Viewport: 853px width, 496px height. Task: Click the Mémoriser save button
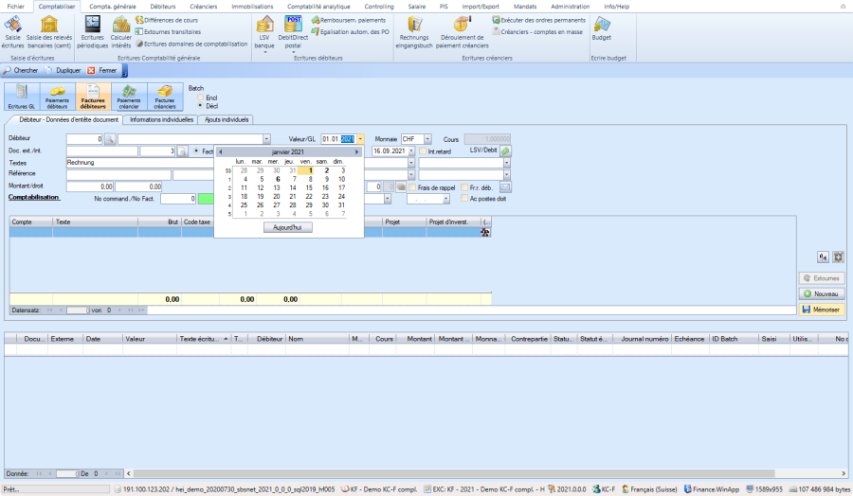click(x=820, y=310)
